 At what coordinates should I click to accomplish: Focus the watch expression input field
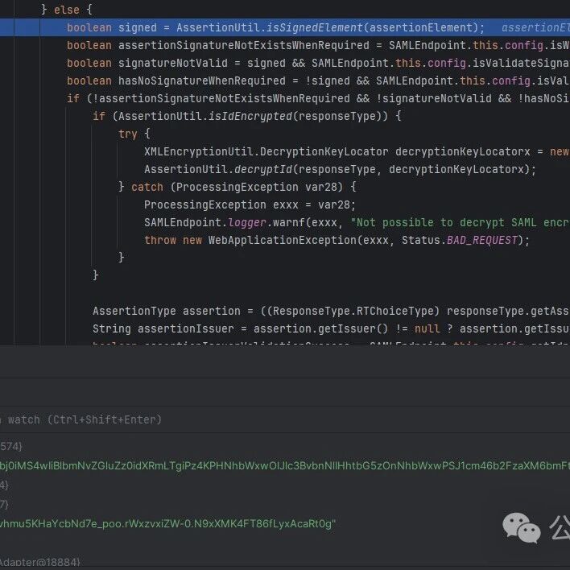coord(285,419)
